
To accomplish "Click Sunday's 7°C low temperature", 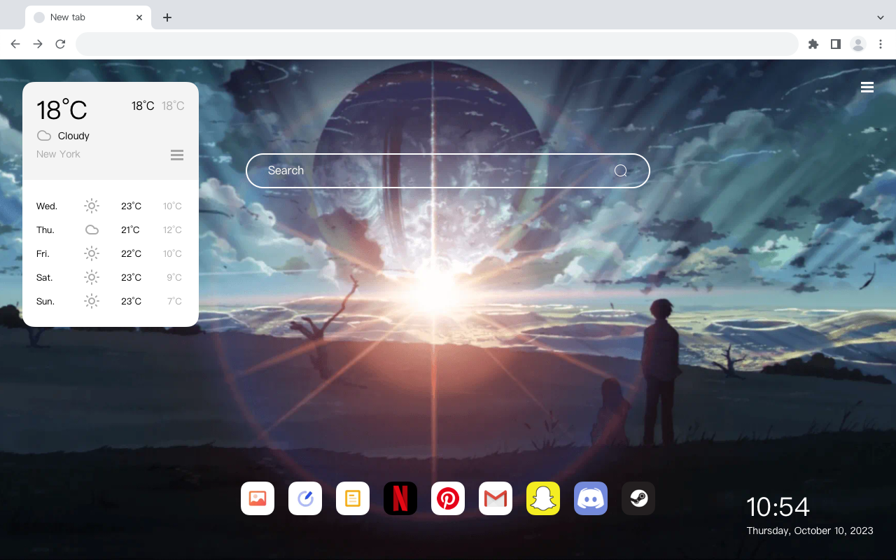I will (174, 302).
